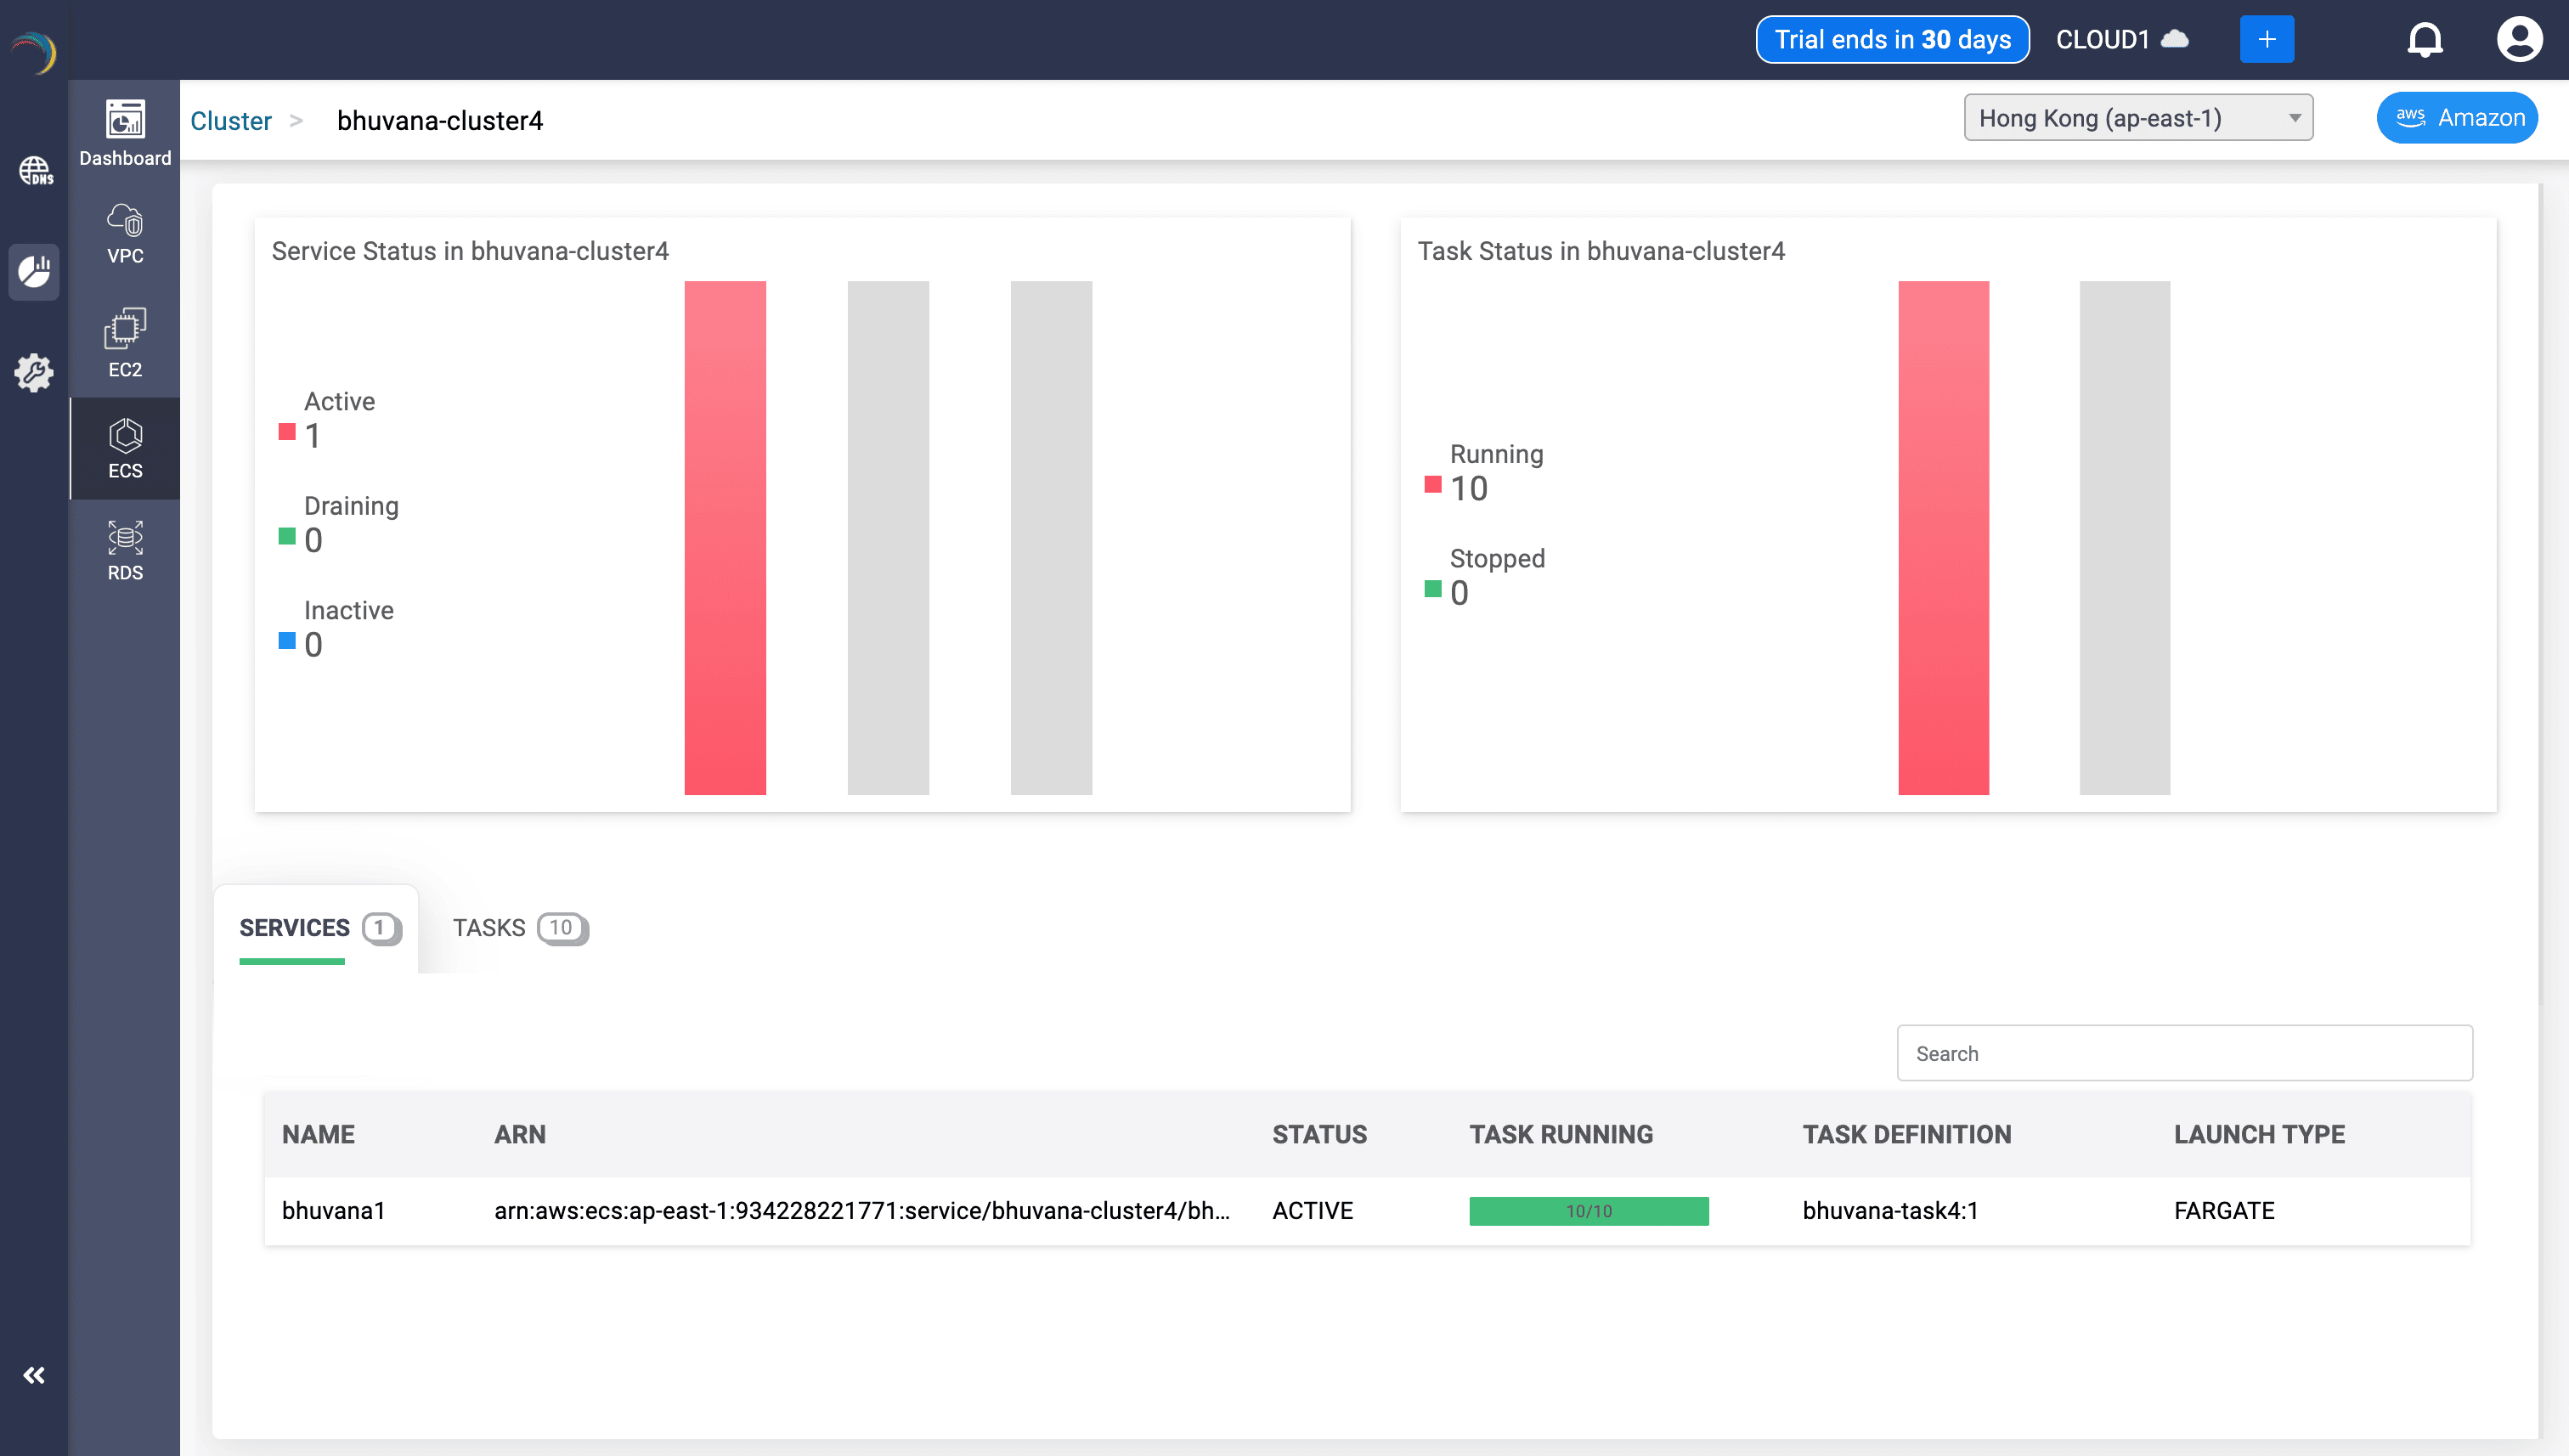This screenshot has height=1456, width=2569.
Task: Select the SERVICES tab
Action: click(318, 928)
